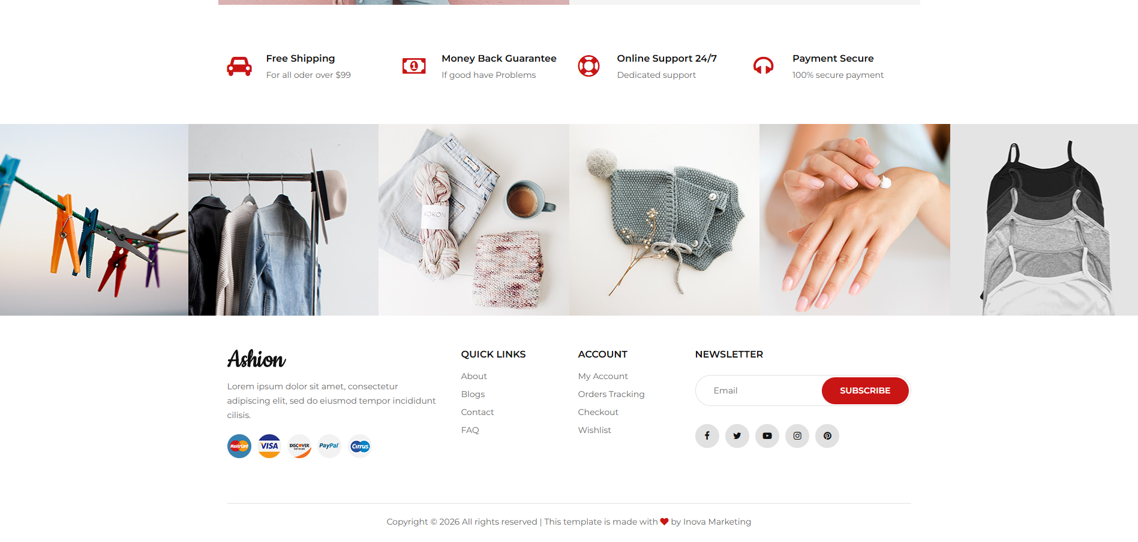This screenshot has width=1138, height=542.
Task: Click the Free Shipping car icon
Action: (239, 66)
